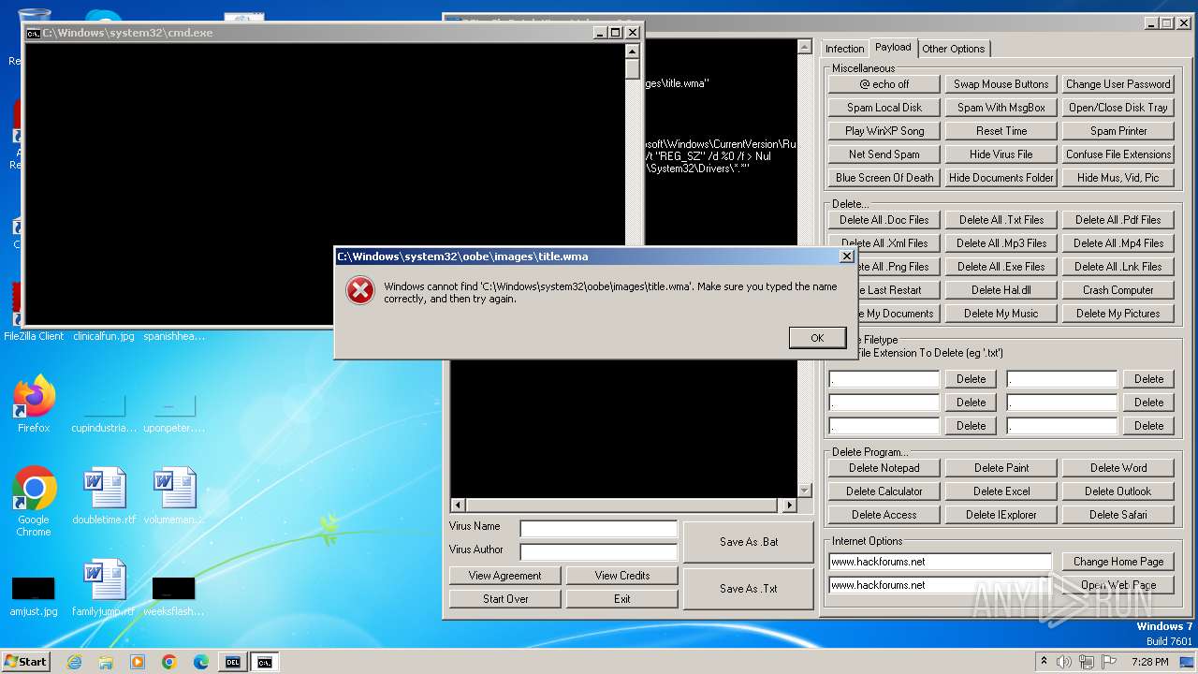Click View Agreement button

pyautogui.click(x=505, y=576)
